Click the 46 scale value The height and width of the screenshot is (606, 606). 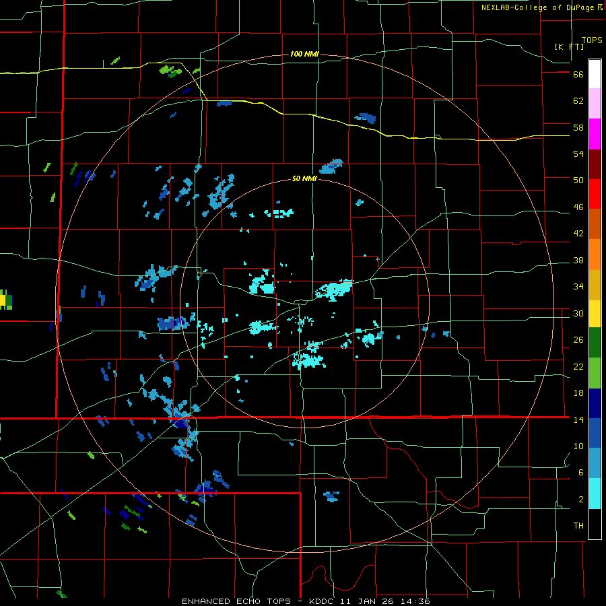pos(578,207)
